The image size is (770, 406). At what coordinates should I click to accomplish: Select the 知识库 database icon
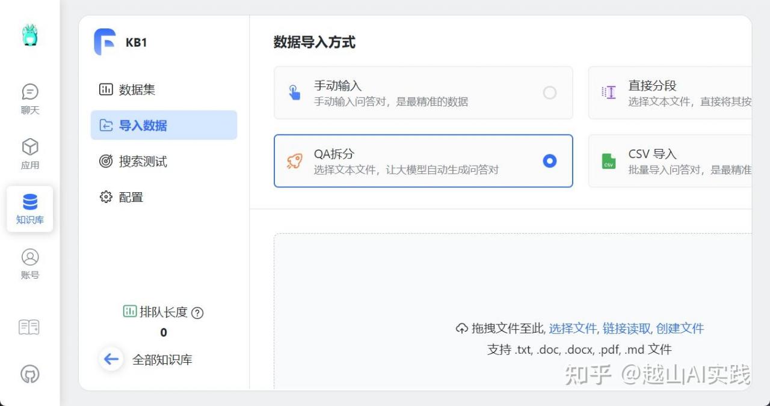click(x=29, y=208)
